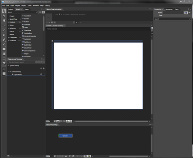The image size is (193, 158).
Task: Expand the Categories assets group
Action: (8, 38)
